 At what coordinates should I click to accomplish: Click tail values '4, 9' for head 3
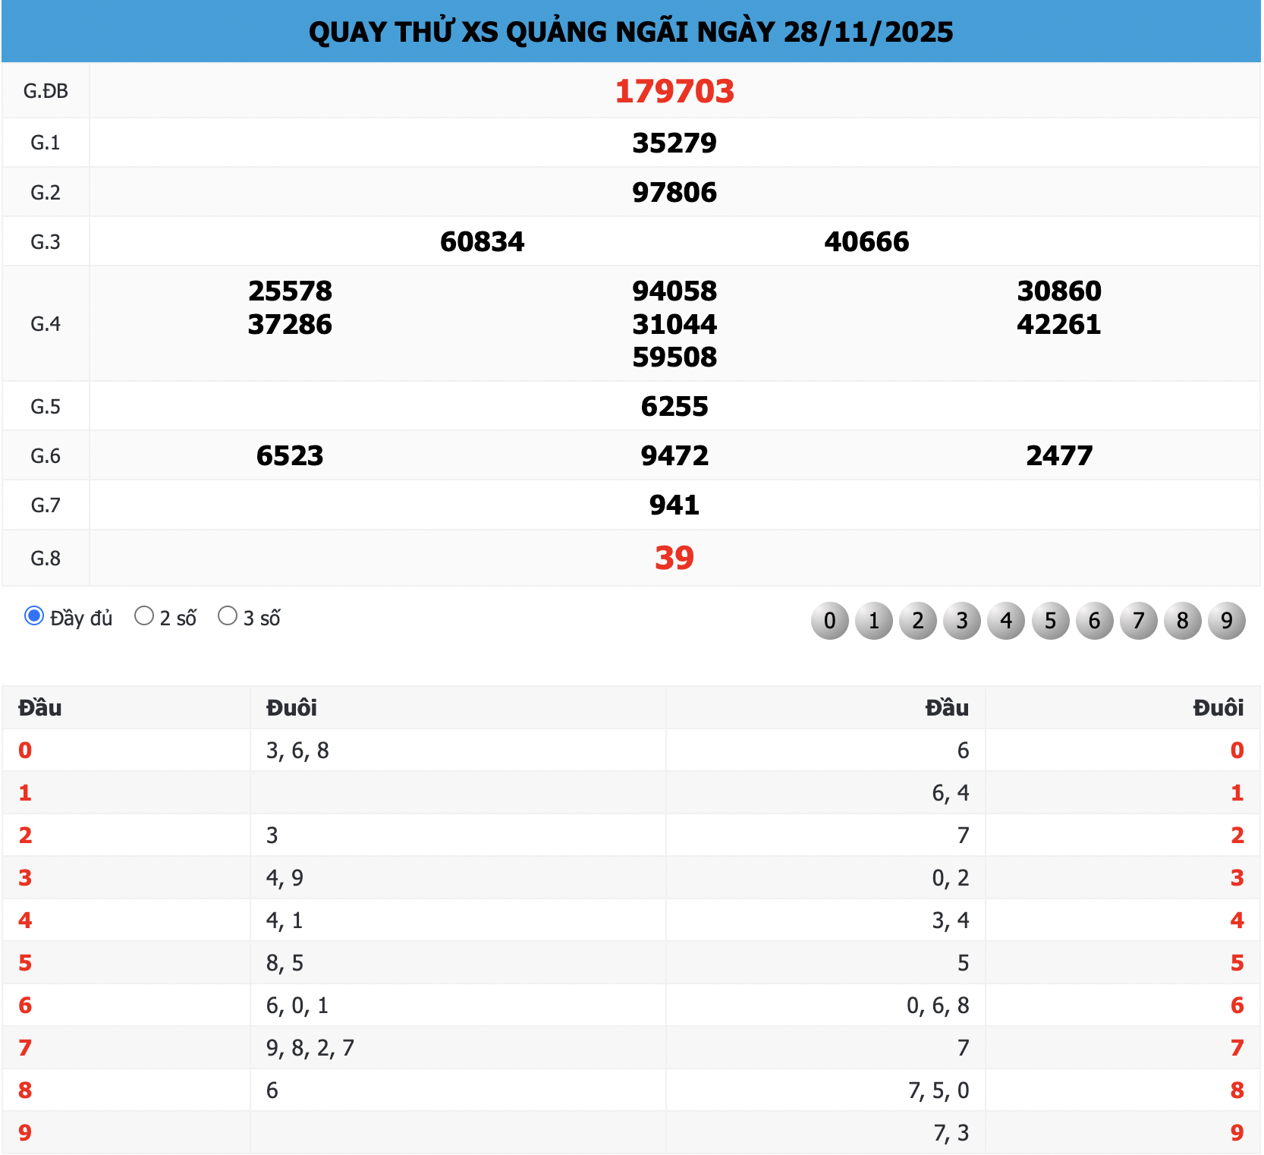(x=285, y=878)
